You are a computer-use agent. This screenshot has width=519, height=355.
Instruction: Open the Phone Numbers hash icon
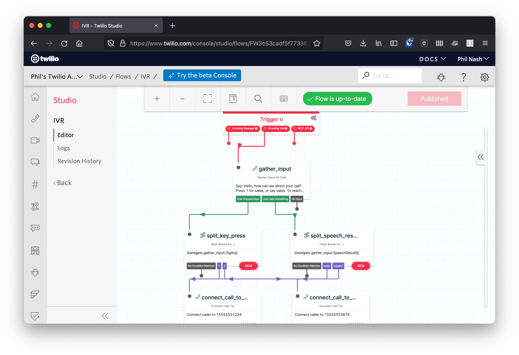point(35,184)
